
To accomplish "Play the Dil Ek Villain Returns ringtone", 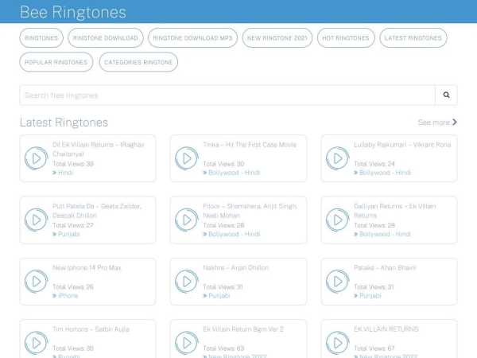I will (36, 158).
